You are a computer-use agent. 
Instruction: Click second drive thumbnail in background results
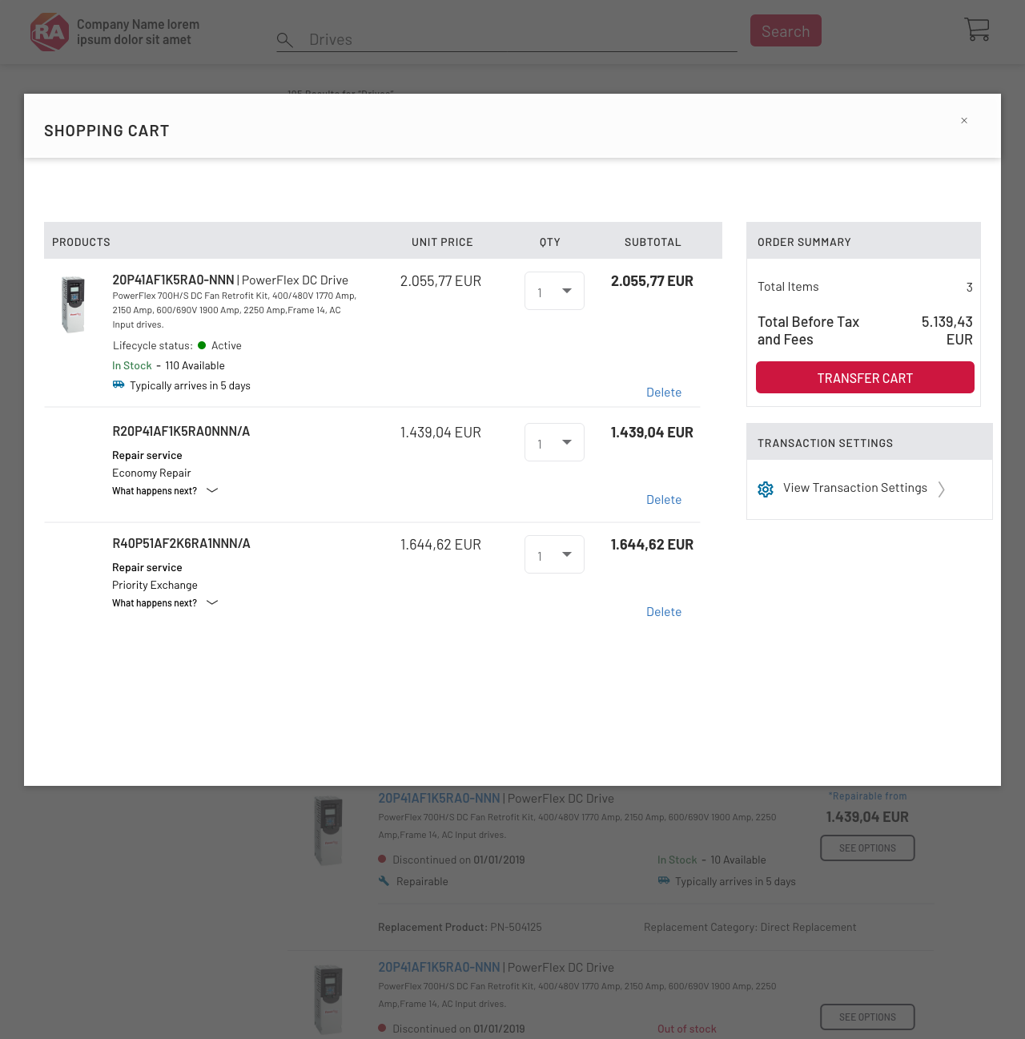(328, 1000)
